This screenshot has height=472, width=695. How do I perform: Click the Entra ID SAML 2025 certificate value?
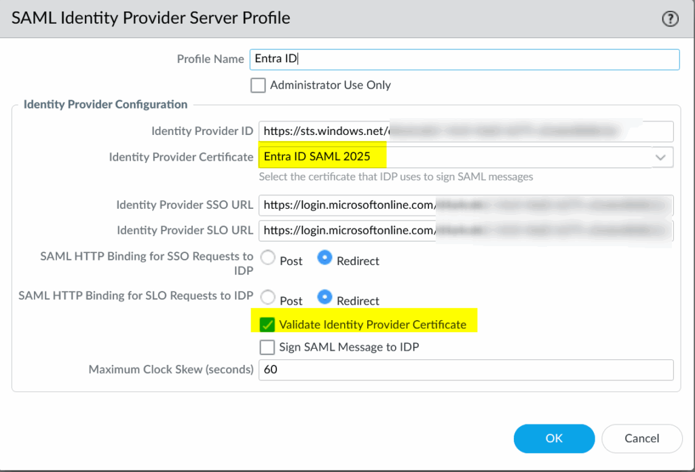tap(318, 157)
